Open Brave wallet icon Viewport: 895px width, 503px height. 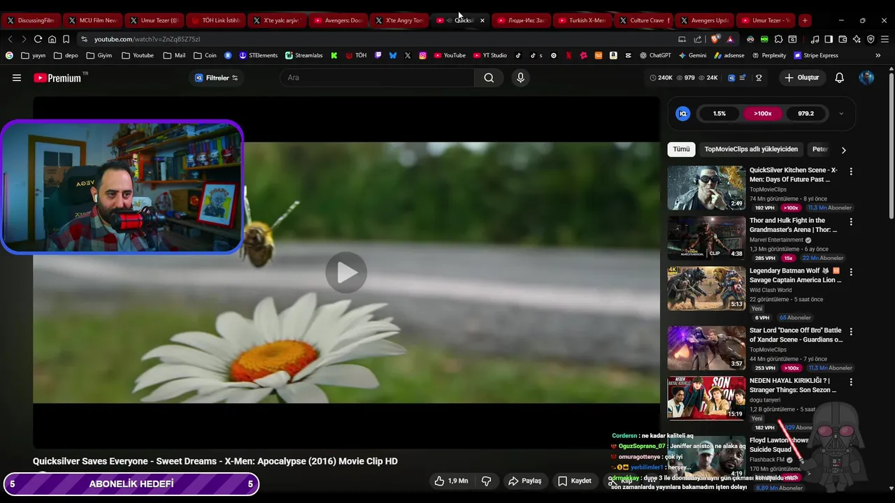coord(843,39)
